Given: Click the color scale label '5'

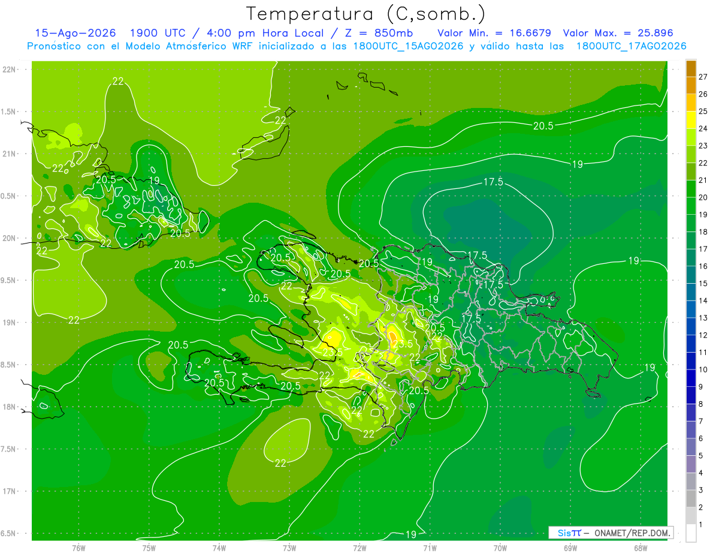Looking at the screenshot, I should click(701, 455).
